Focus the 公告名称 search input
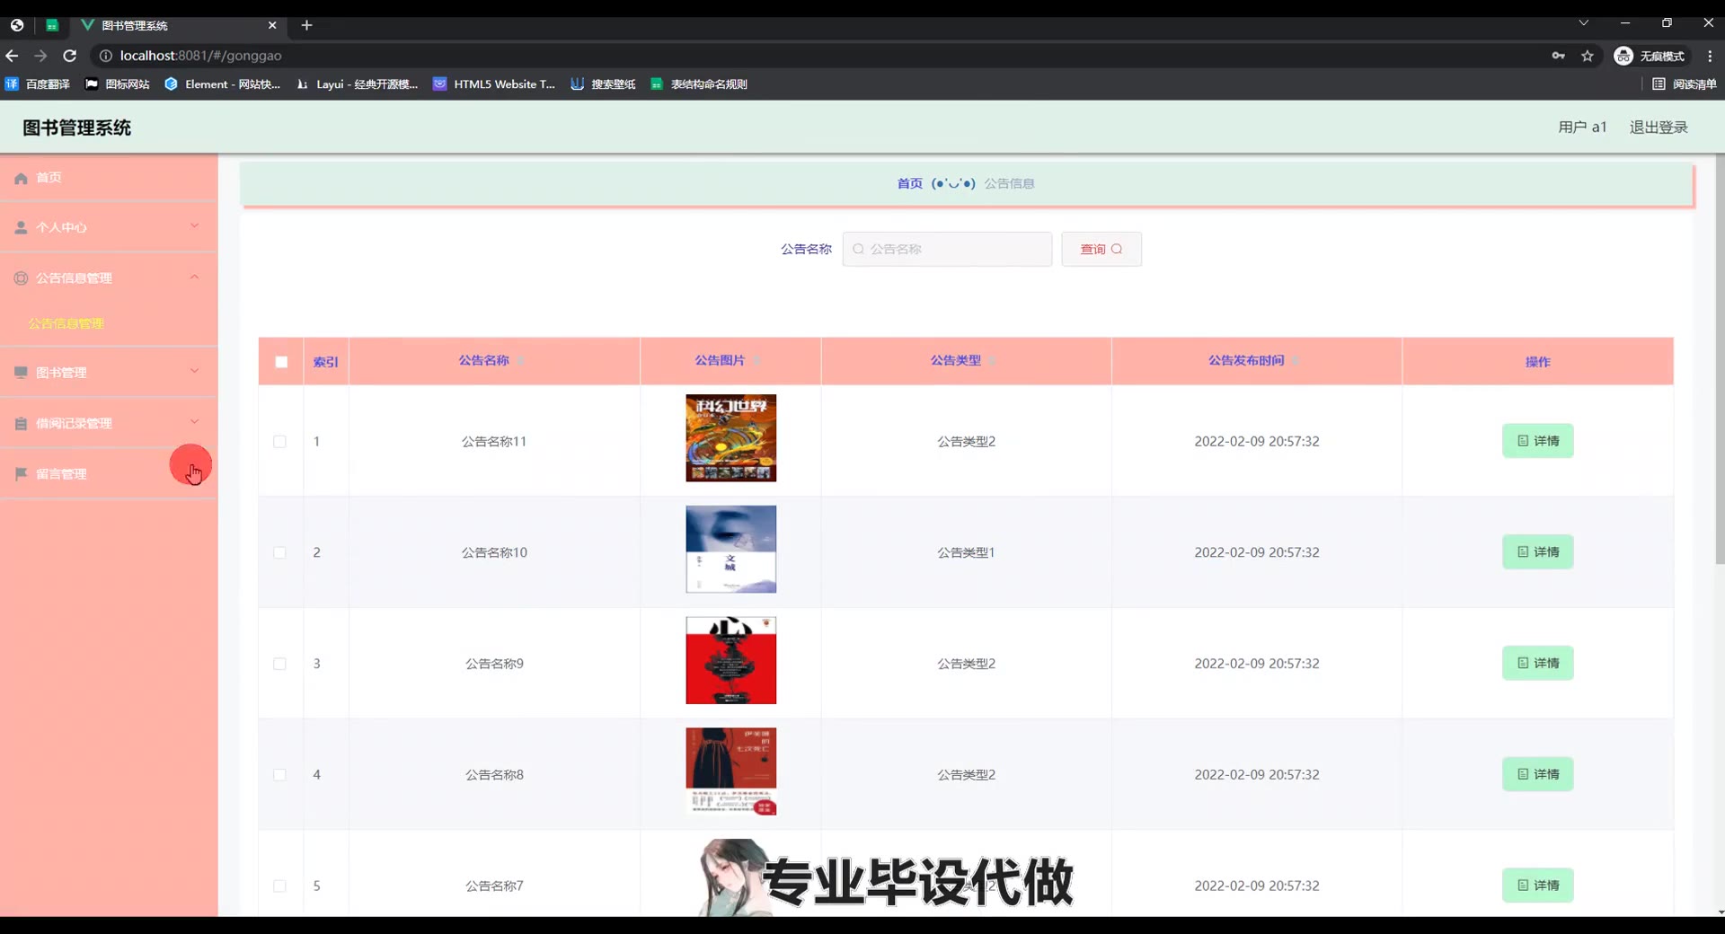Image resolution: width=1725 pixels, height=934 pixels. [x=947, y=249]
